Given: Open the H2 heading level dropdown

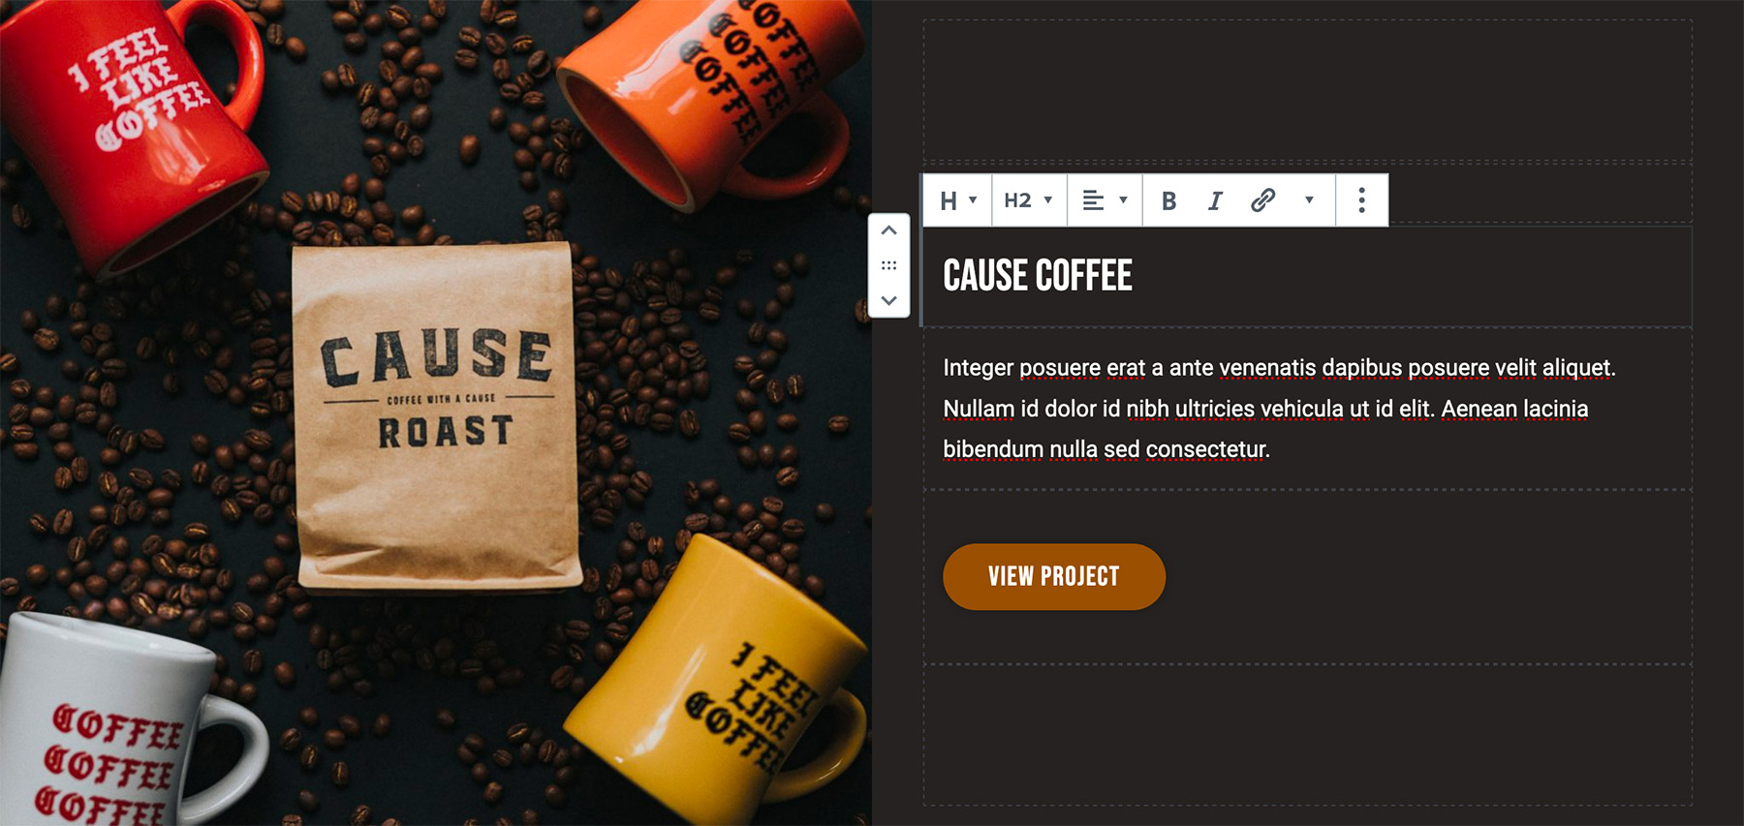Looking at the screenshot, I should [1029, 200].
